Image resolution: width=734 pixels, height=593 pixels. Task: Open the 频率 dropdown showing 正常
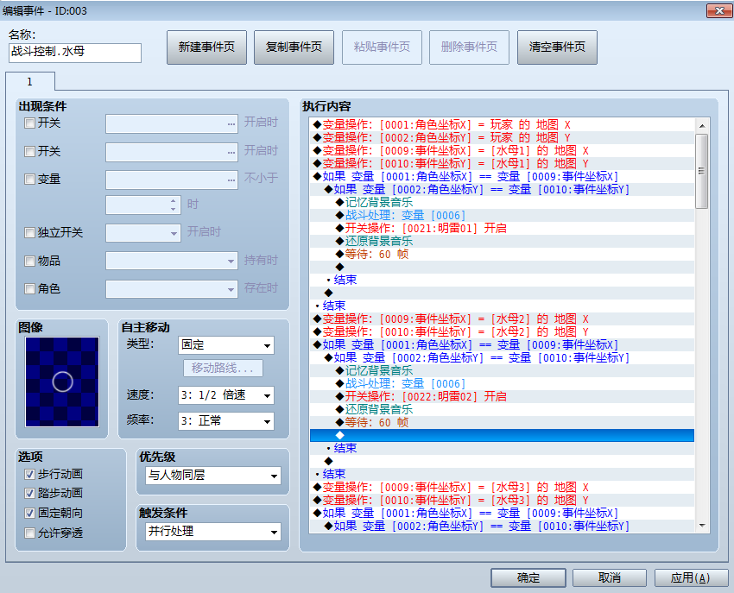point(226,420)
